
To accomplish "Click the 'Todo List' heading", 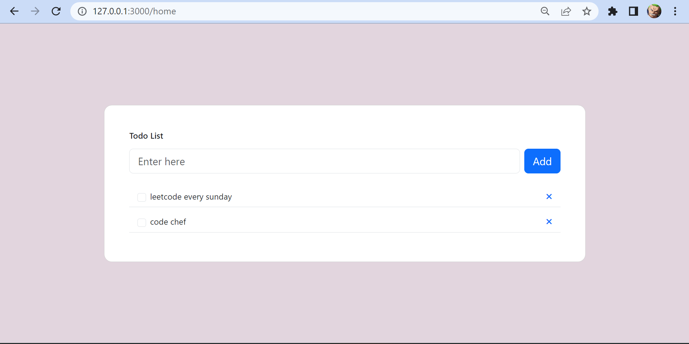I will point(146,135).
